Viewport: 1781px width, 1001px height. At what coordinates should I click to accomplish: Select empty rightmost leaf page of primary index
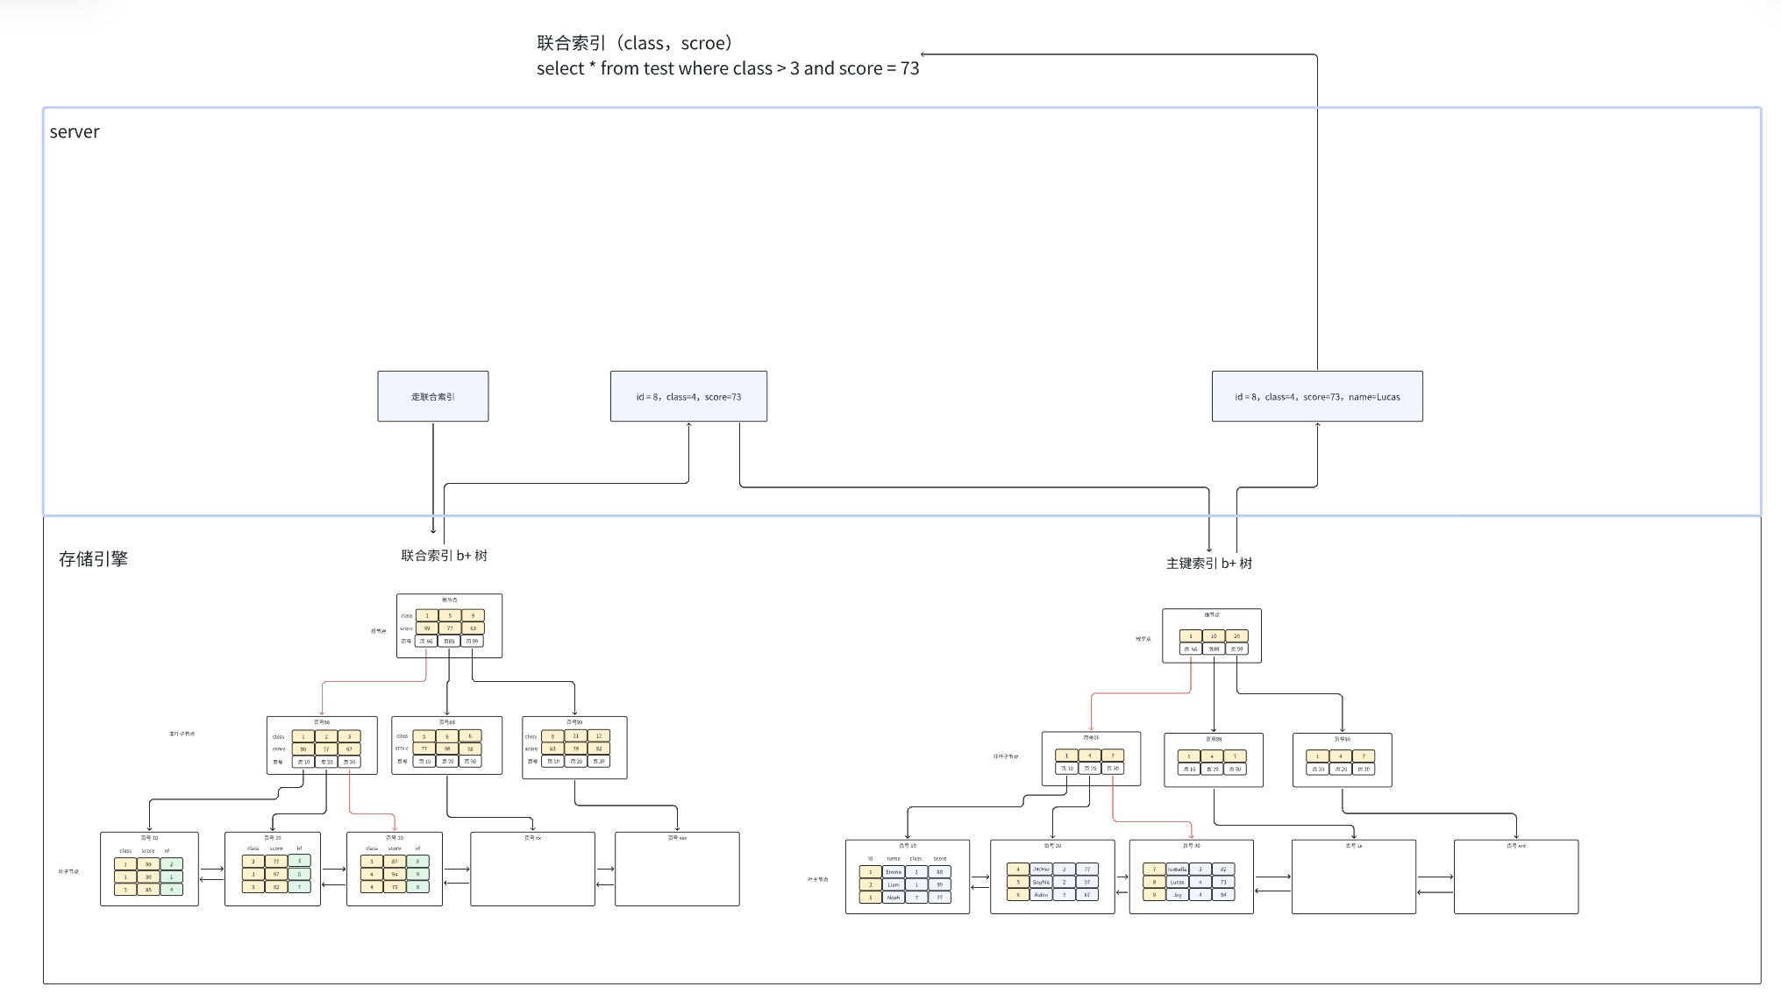(x=1515, y=877)
